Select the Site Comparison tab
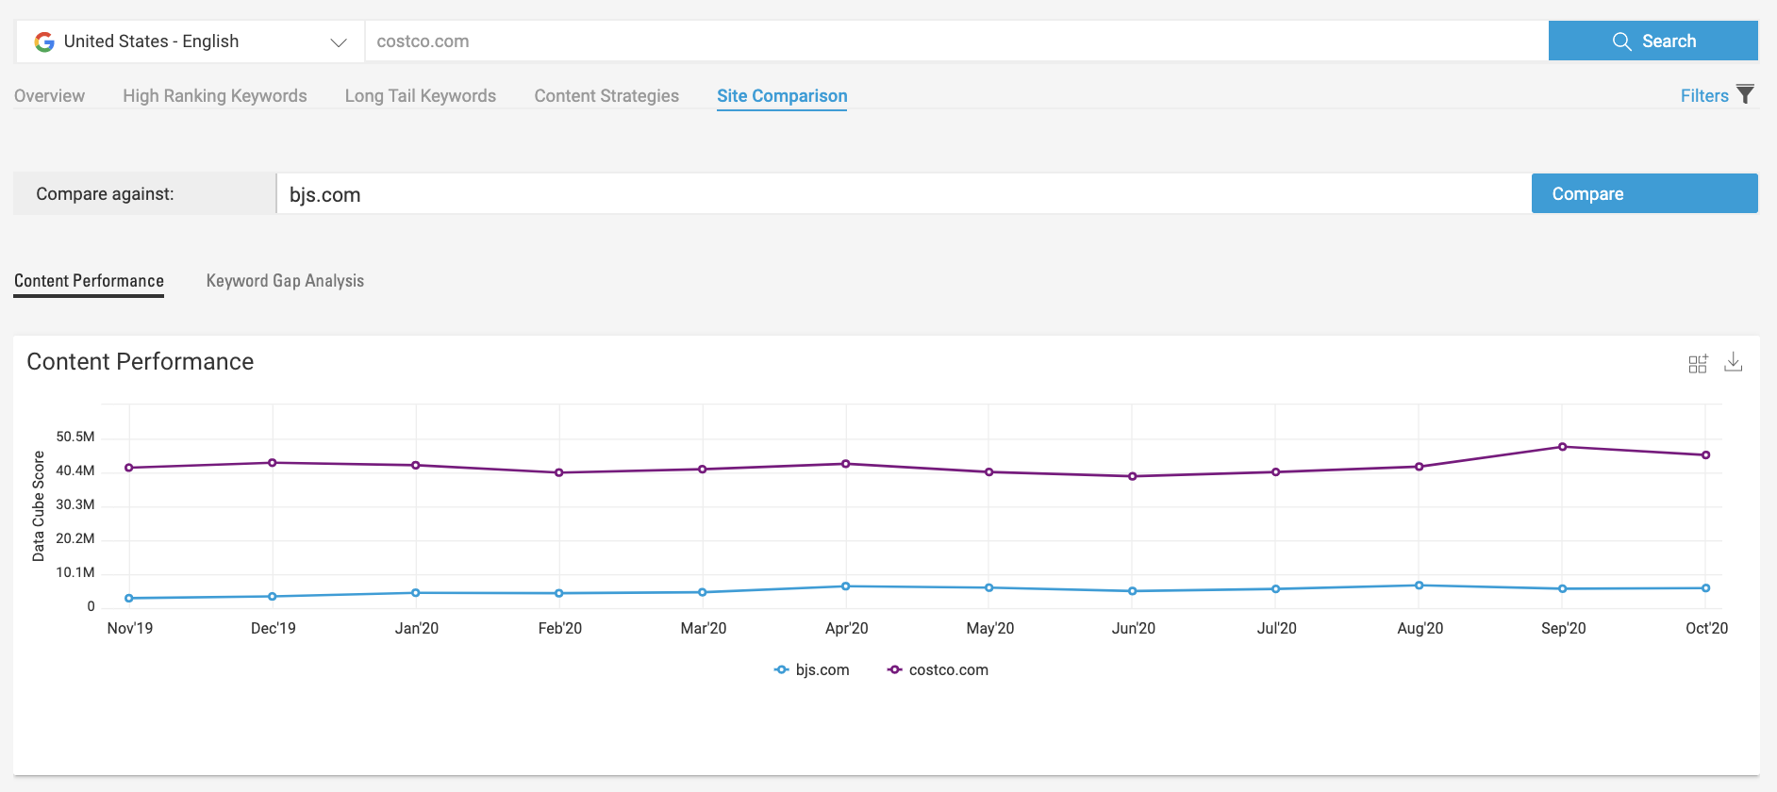Image resolution: width=1777 pixels, height=792 pixels. pos(782,96)
